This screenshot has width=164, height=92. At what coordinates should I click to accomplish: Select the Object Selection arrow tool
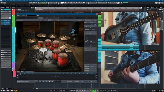point(62,3)
